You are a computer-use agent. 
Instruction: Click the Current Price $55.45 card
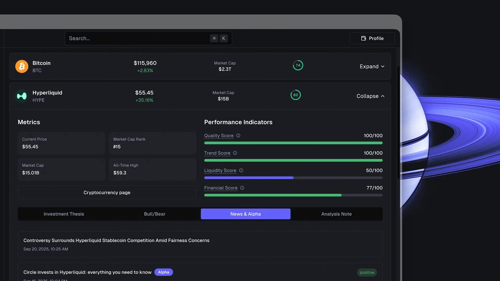pos(61,143)
